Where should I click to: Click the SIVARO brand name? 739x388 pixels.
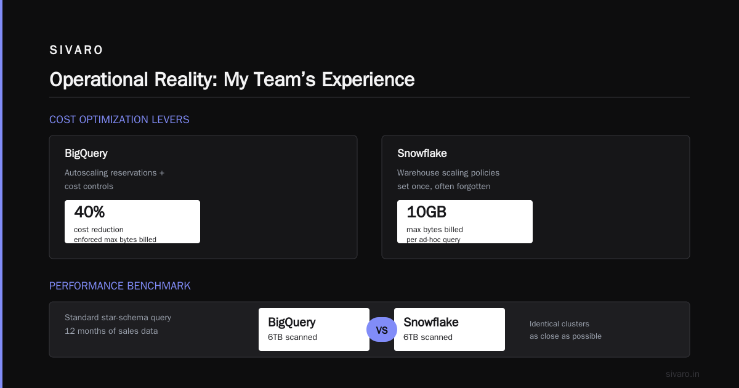[76, 51]
